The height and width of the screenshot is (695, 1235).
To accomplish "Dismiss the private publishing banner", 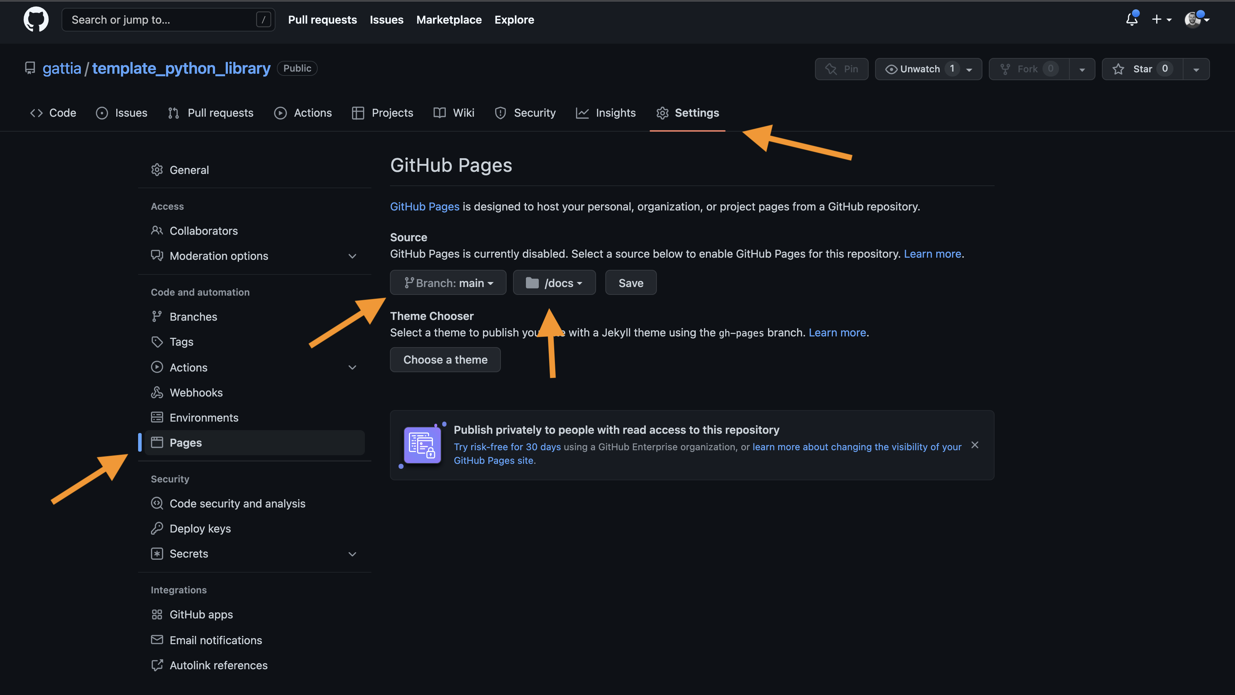I will click(x=975, y=445).
